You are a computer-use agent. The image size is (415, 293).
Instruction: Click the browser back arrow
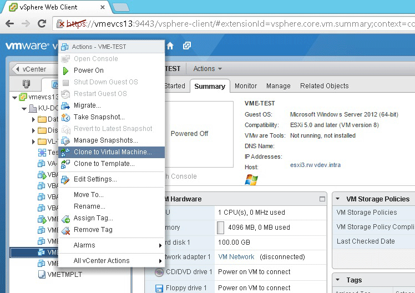(x=10, y=23)
